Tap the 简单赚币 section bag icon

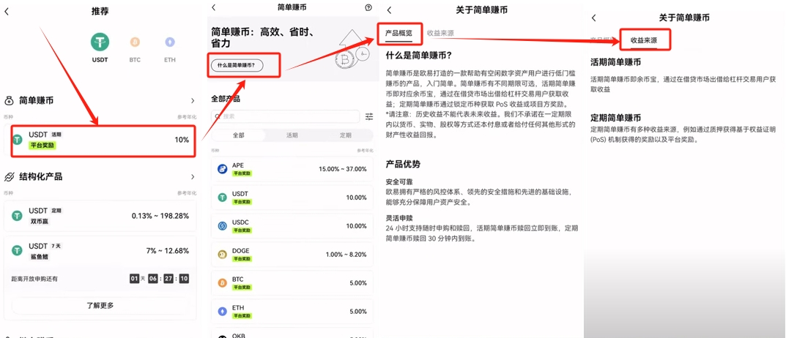9,101
